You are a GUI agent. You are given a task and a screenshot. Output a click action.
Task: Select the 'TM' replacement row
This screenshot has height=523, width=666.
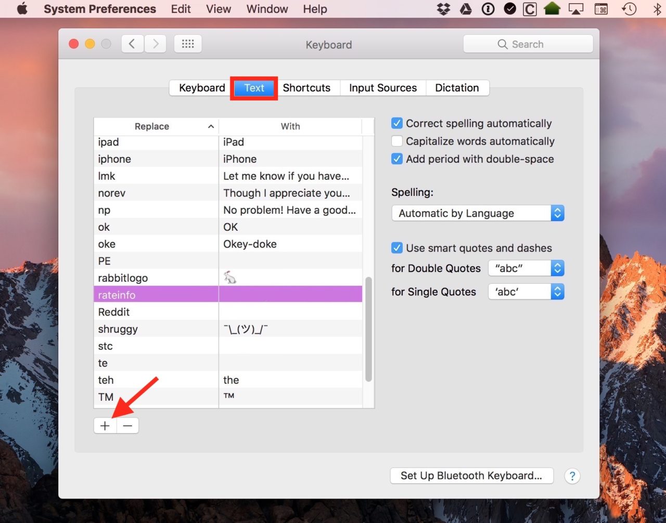coord(228,397)
